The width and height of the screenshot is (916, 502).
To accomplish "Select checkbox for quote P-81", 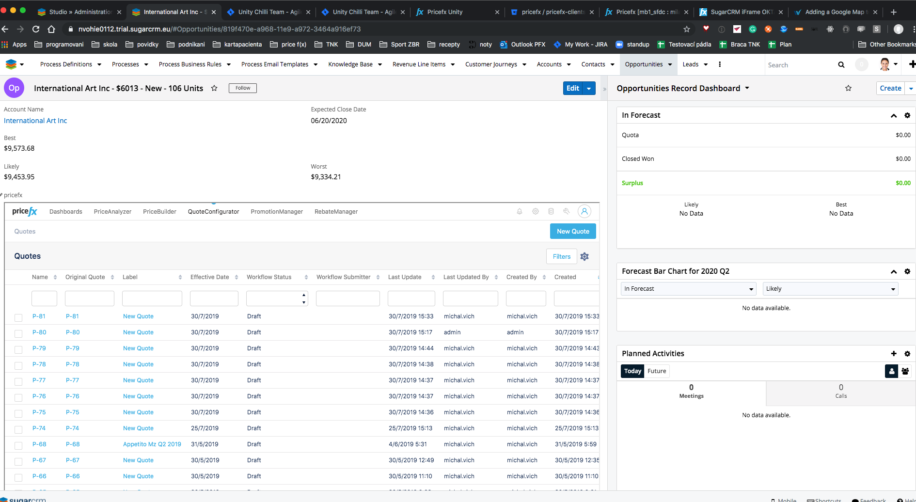I will (x=18, y=317).
